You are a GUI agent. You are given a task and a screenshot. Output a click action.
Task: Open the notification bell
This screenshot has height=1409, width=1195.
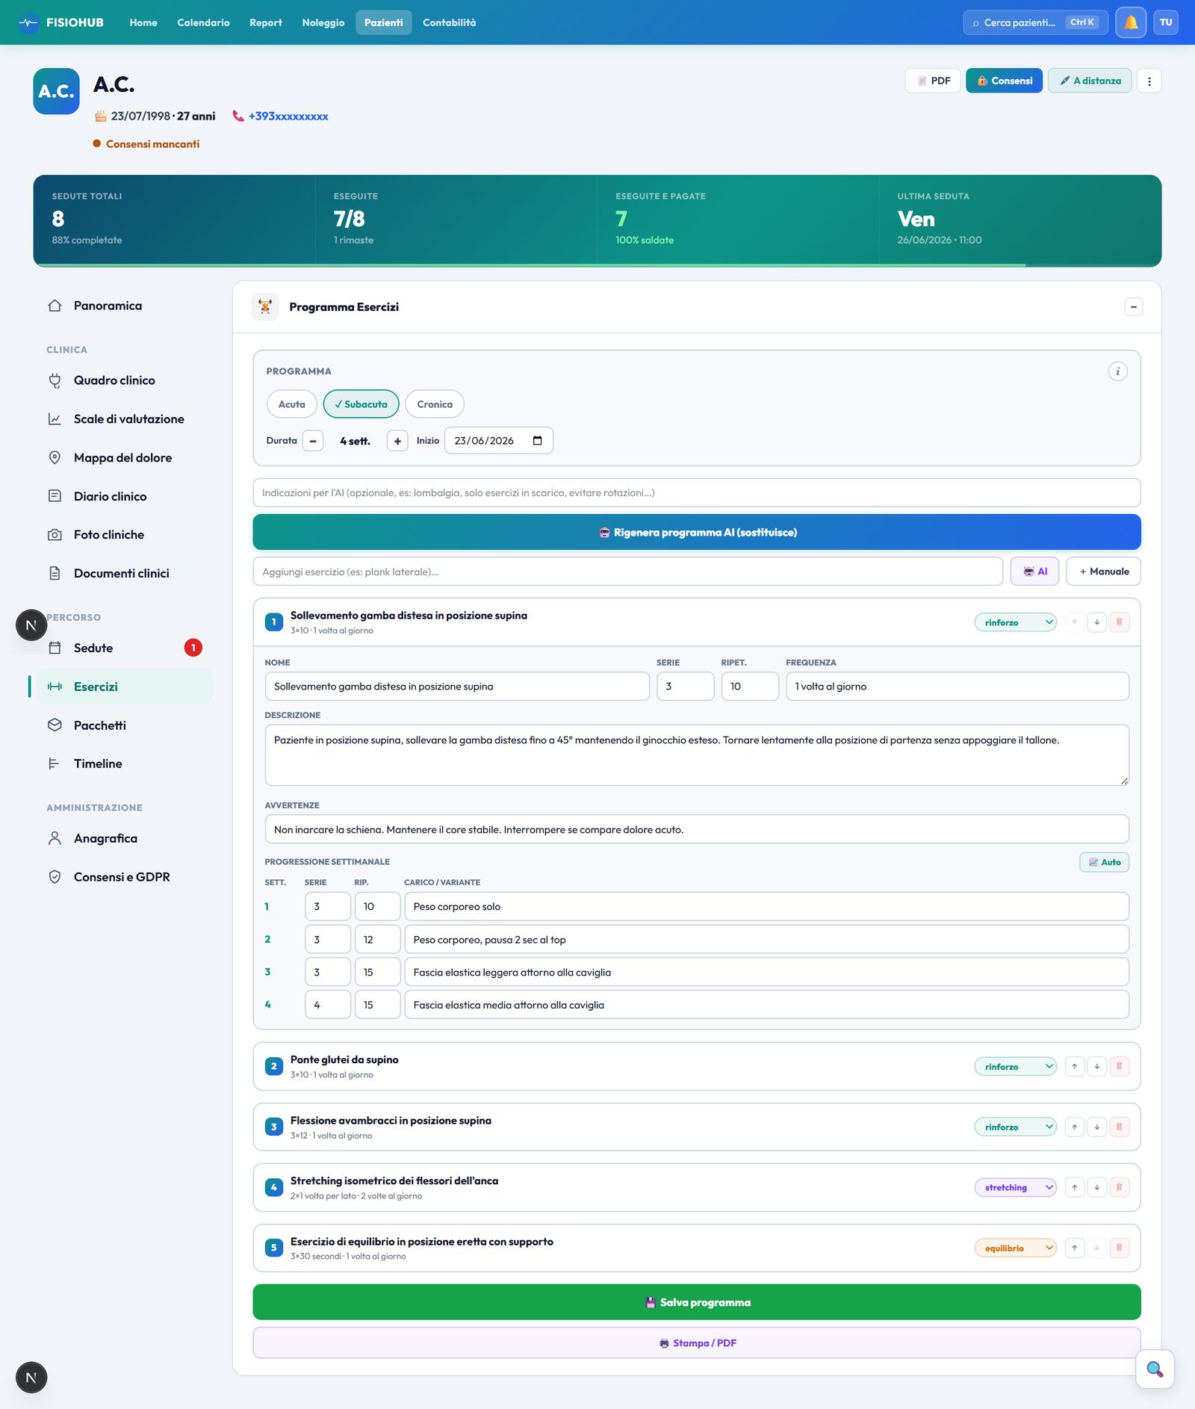1131,22
